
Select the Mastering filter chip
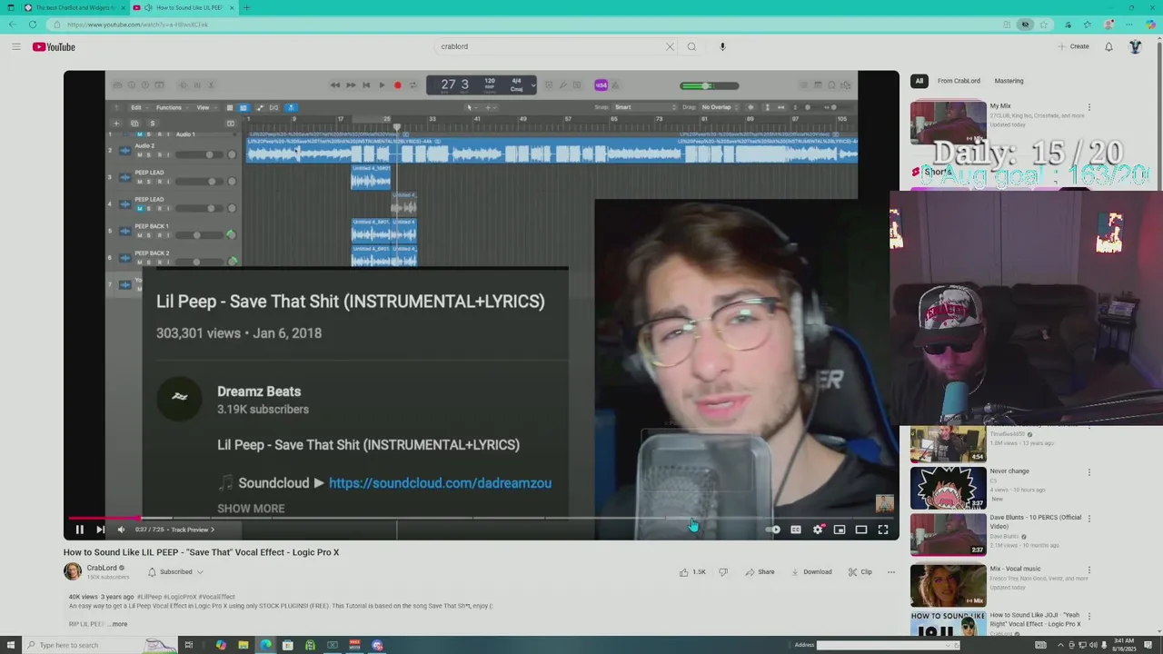pos(1009,81)
